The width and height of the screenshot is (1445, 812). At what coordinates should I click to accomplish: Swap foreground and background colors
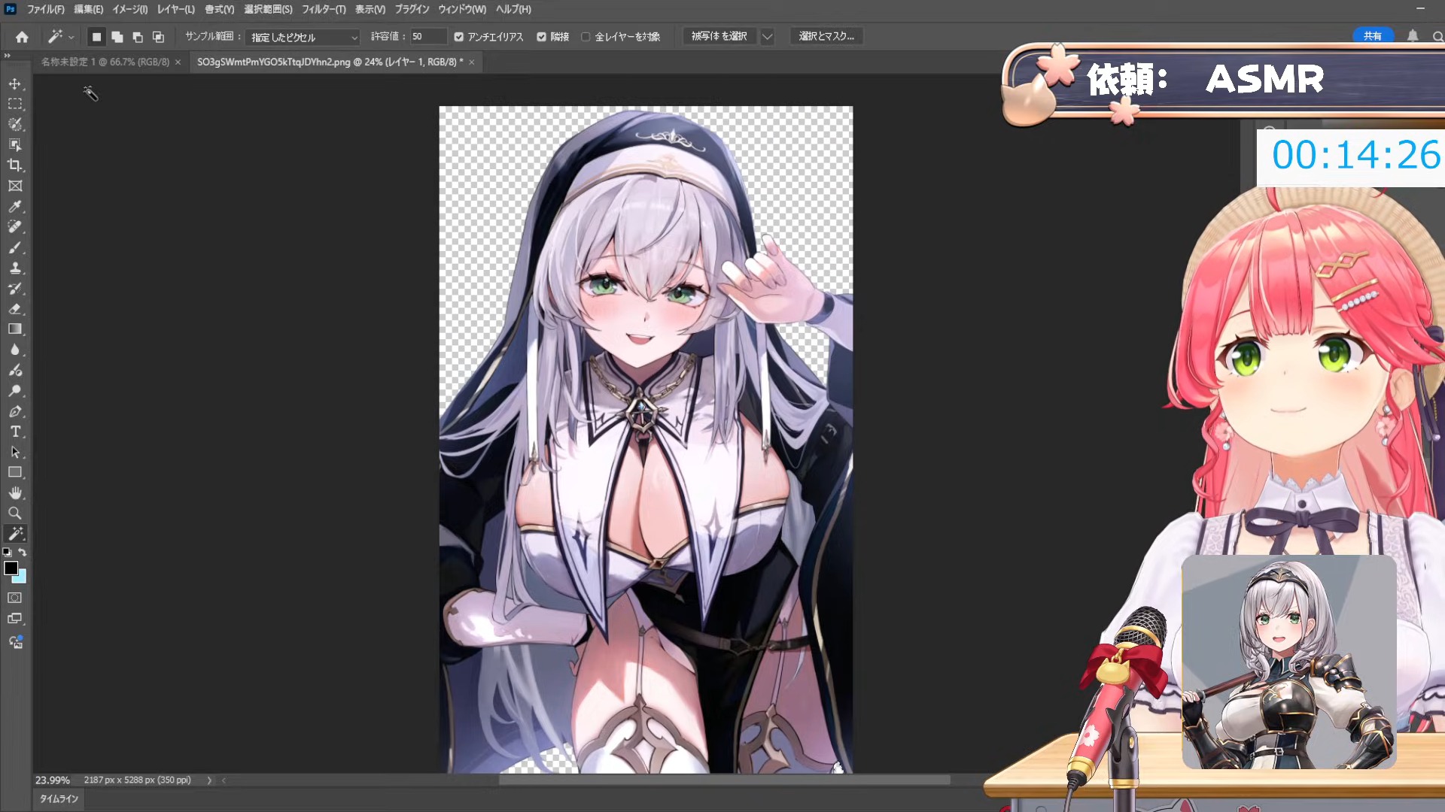[x=22, y=552]
